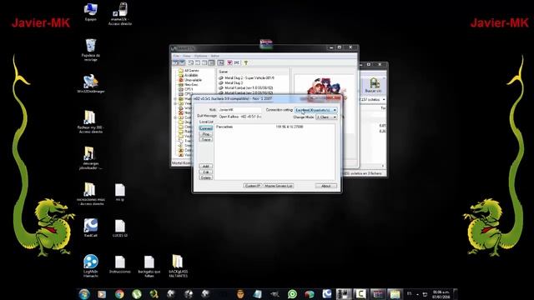Open the 'backgalss que faltan' file icon
The image size is (534, 300).
point(149,266)
